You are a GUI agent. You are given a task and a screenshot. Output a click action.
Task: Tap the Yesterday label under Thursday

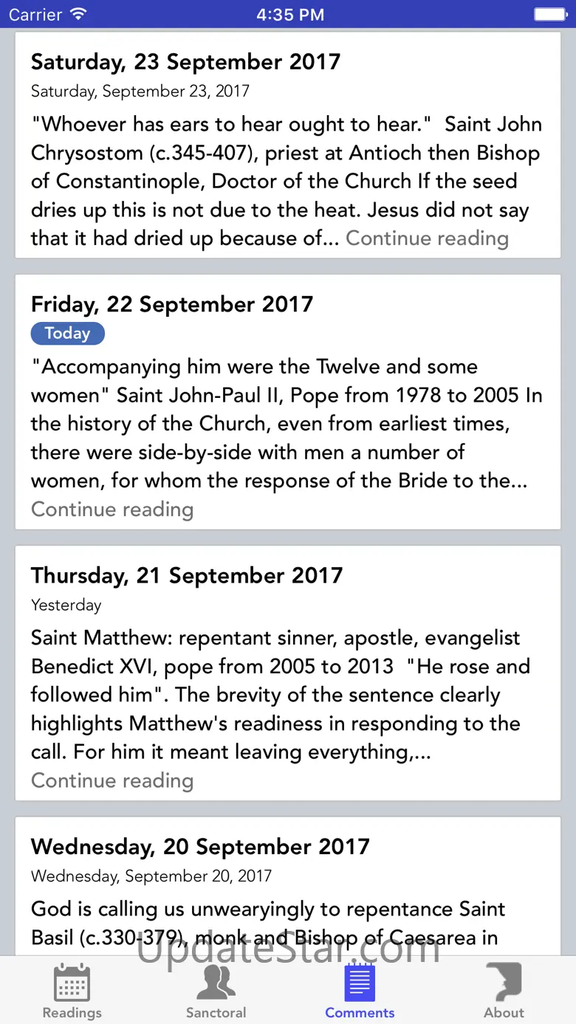[x=66, y=605]
